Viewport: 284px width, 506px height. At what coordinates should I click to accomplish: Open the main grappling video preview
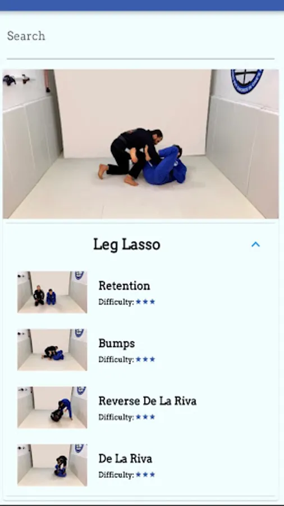click(x=141, y=144)
